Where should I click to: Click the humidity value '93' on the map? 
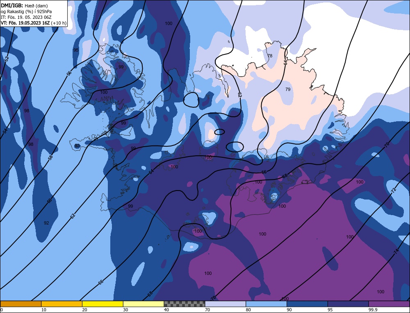pos(77,146)
